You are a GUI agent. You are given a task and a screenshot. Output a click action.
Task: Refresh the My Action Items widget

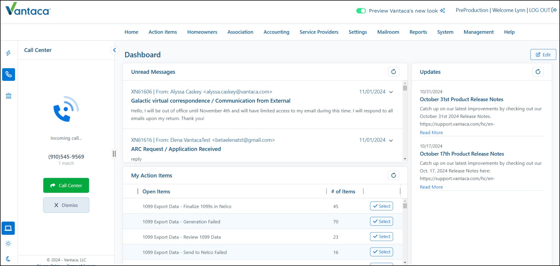click(x=393, y=175)
